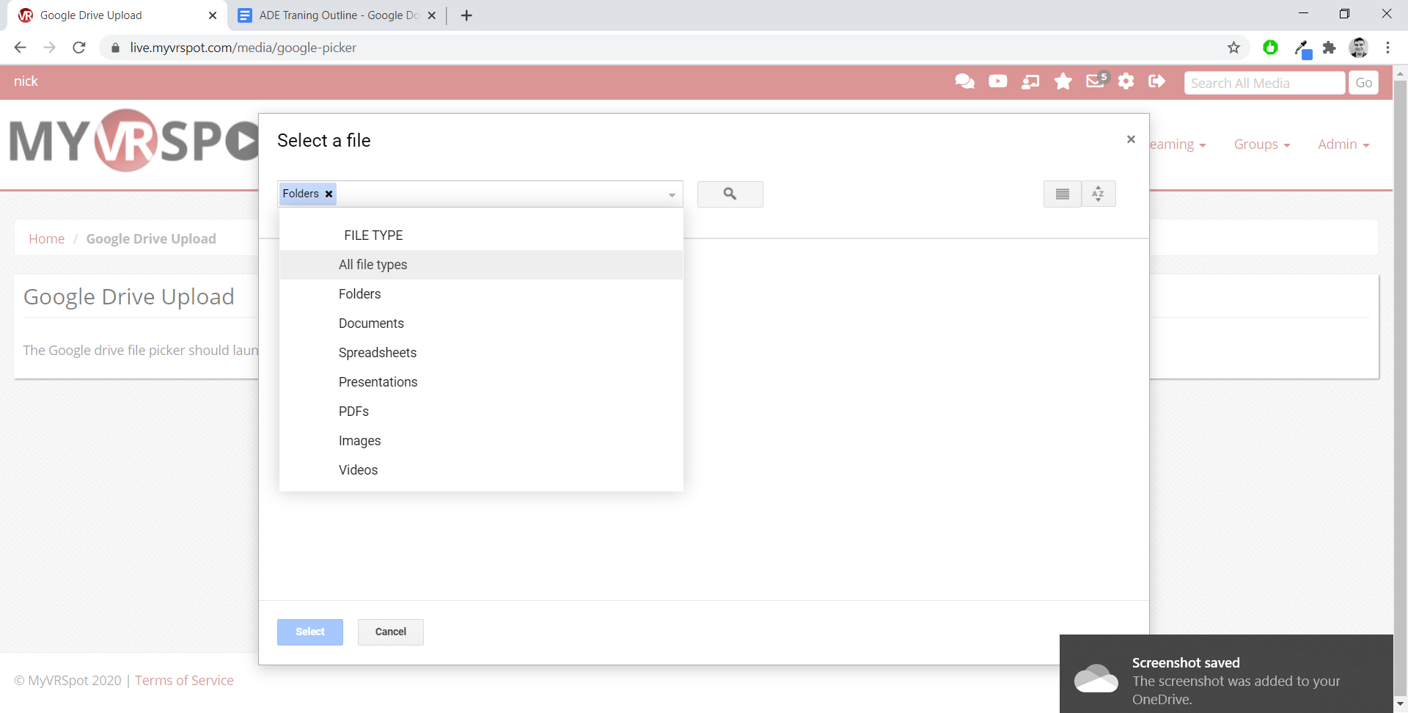Switch to ADE Traning Outline tab
1408x713 pixels.
[x=338, y=15]
